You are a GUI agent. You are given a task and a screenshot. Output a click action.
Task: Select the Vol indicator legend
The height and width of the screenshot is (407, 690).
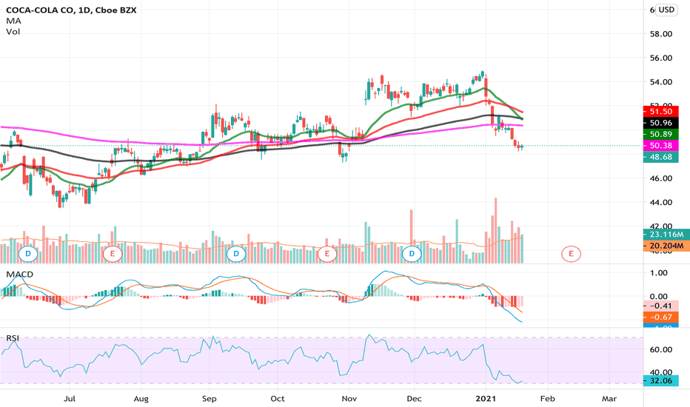[13, 32]
